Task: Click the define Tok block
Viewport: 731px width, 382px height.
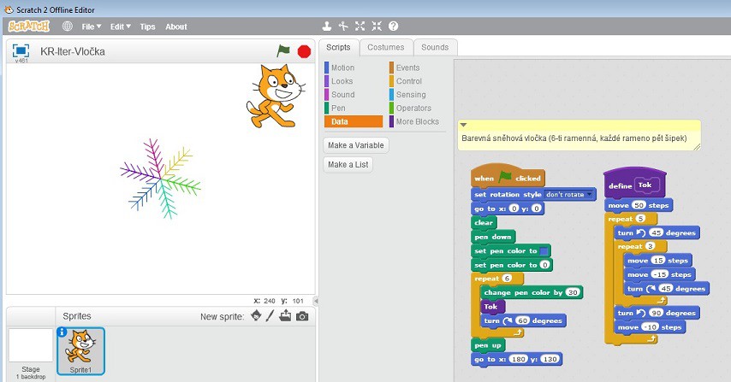Action: [x=634, y=185]
